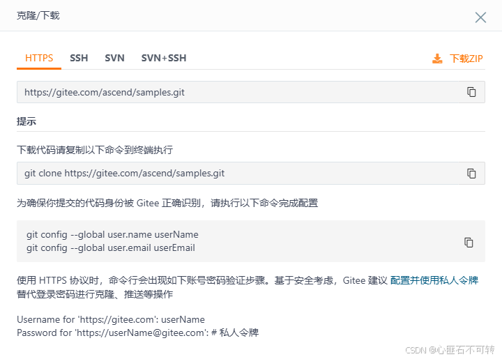Close the clone/download dialog

pyautogui.click(x=480, y=17)
